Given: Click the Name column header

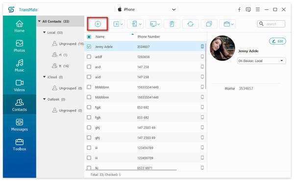Looking at the screenshot, I should coord(100,37).
